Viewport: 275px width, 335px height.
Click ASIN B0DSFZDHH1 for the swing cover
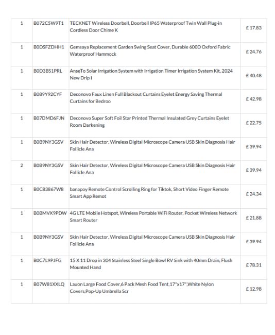[49, 47]
